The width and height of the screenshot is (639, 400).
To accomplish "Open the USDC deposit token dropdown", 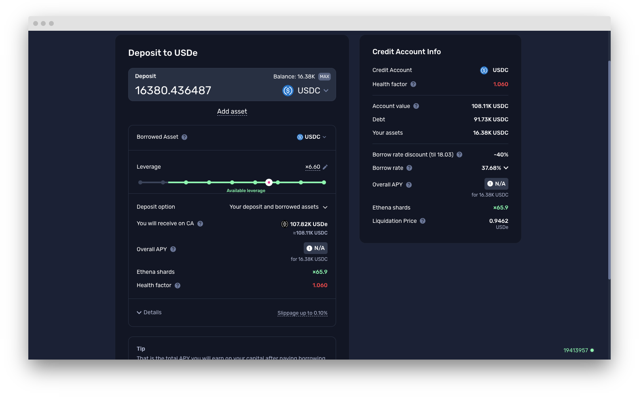I will (x=306, y=91).
